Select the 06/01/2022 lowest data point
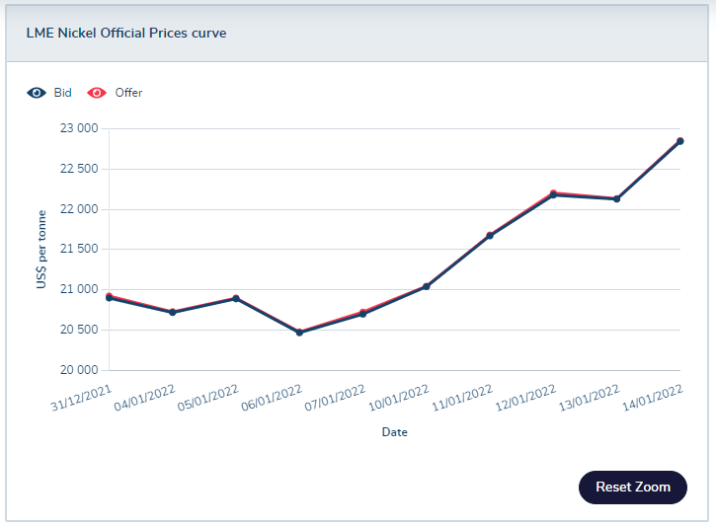Image resolution: width=716 pixels, height=526 pixels. [x=299, y=333]
